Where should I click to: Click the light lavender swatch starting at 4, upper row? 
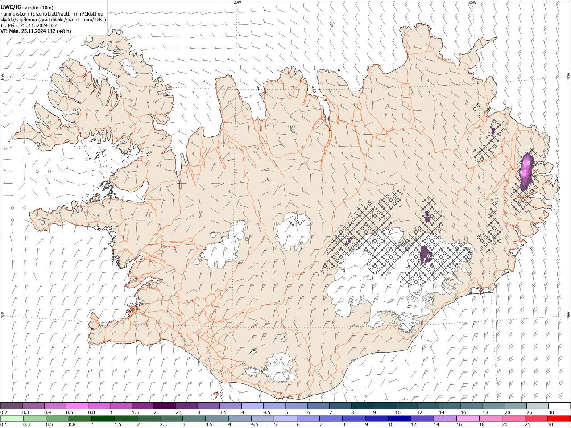click(252, 406)
